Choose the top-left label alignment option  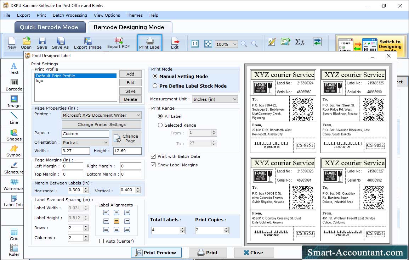tap(106, 212)
